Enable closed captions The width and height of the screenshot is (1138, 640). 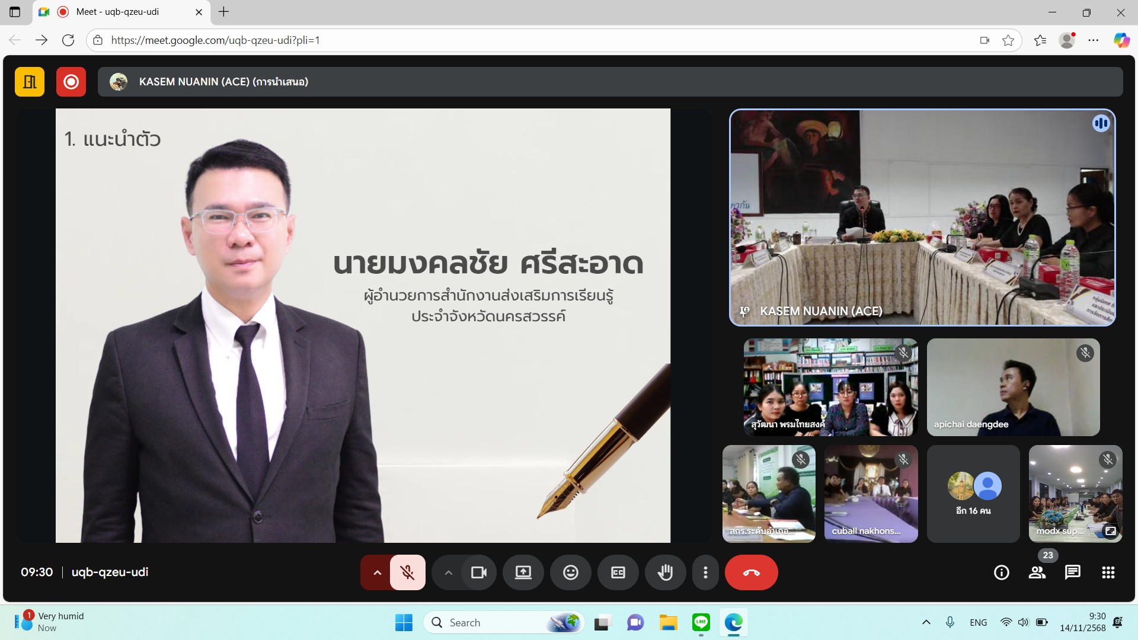click(x=618, y=572)
